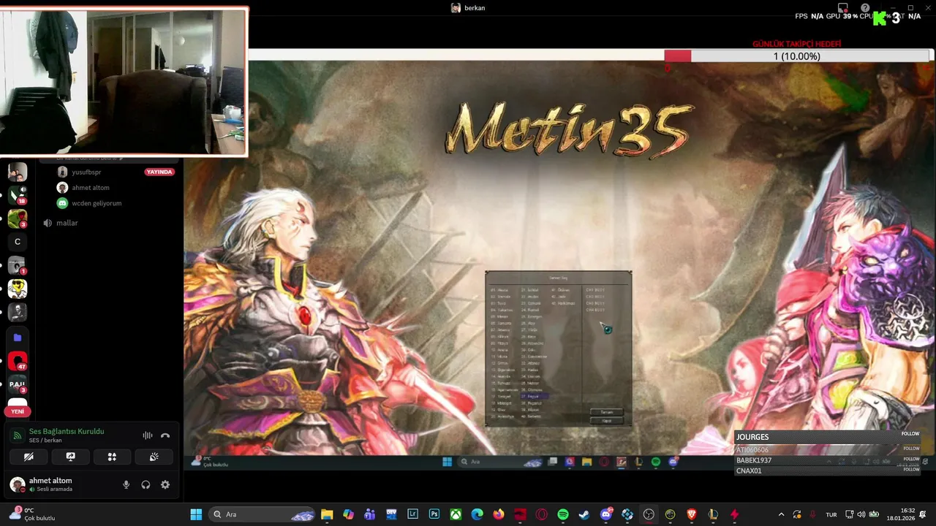Click CNAX01 in the follow list
This screenshot has width=936, height=526.
pyautogui.click(x=749, y=471)
